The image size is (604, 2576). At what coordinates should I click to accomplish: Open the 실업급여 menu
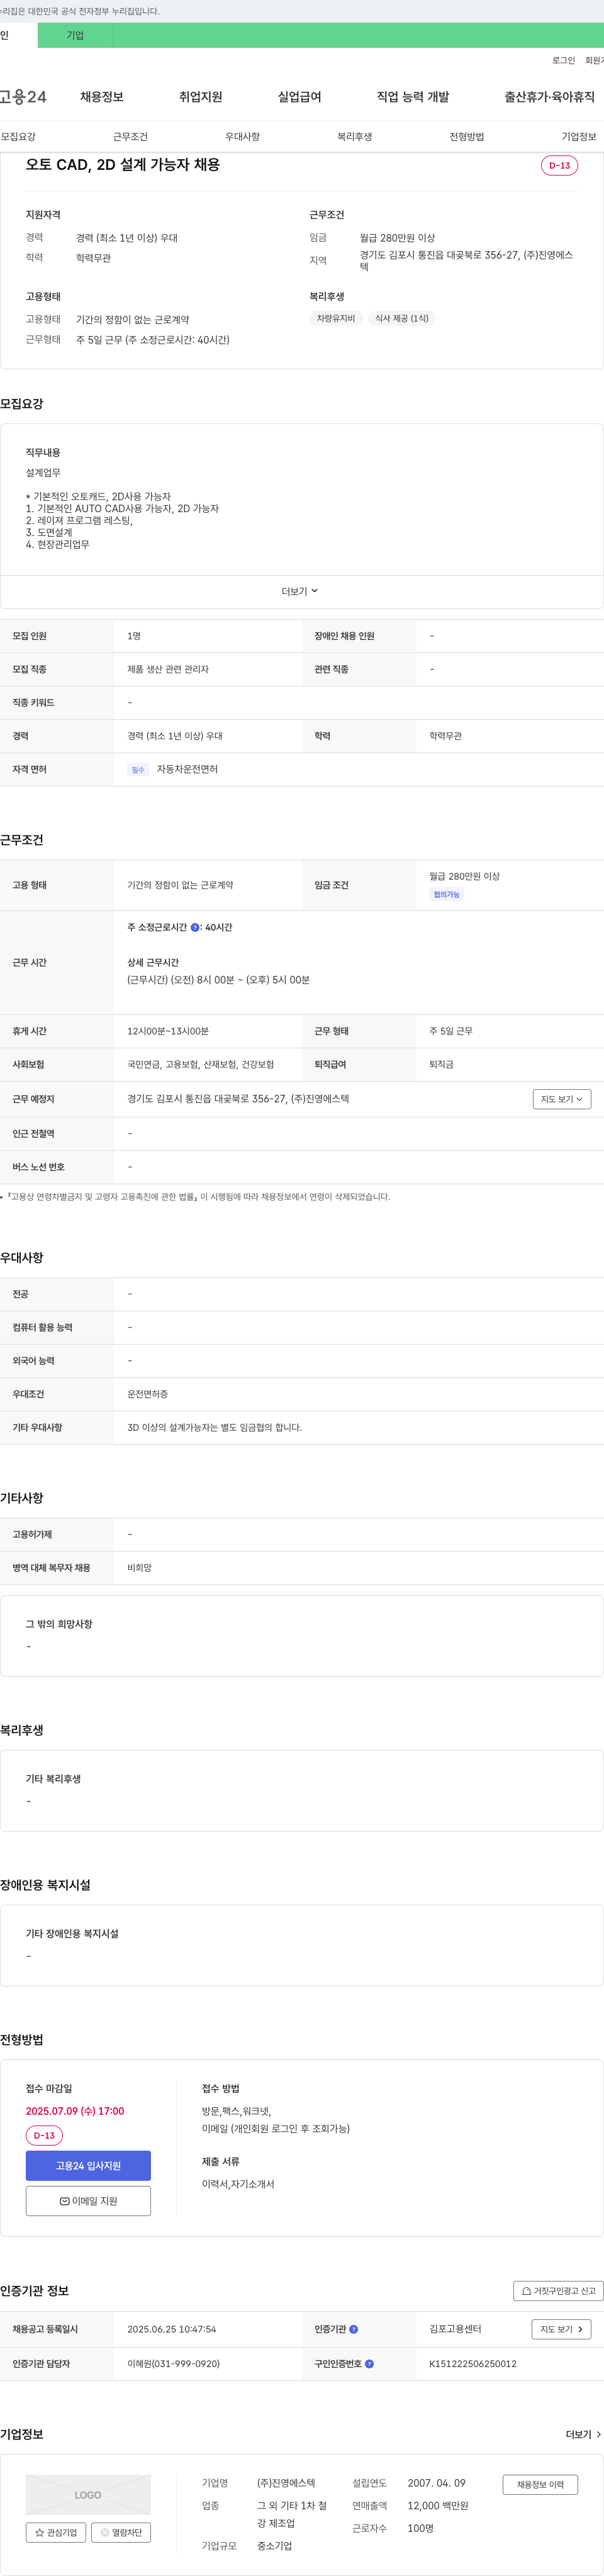click(299, 97)
